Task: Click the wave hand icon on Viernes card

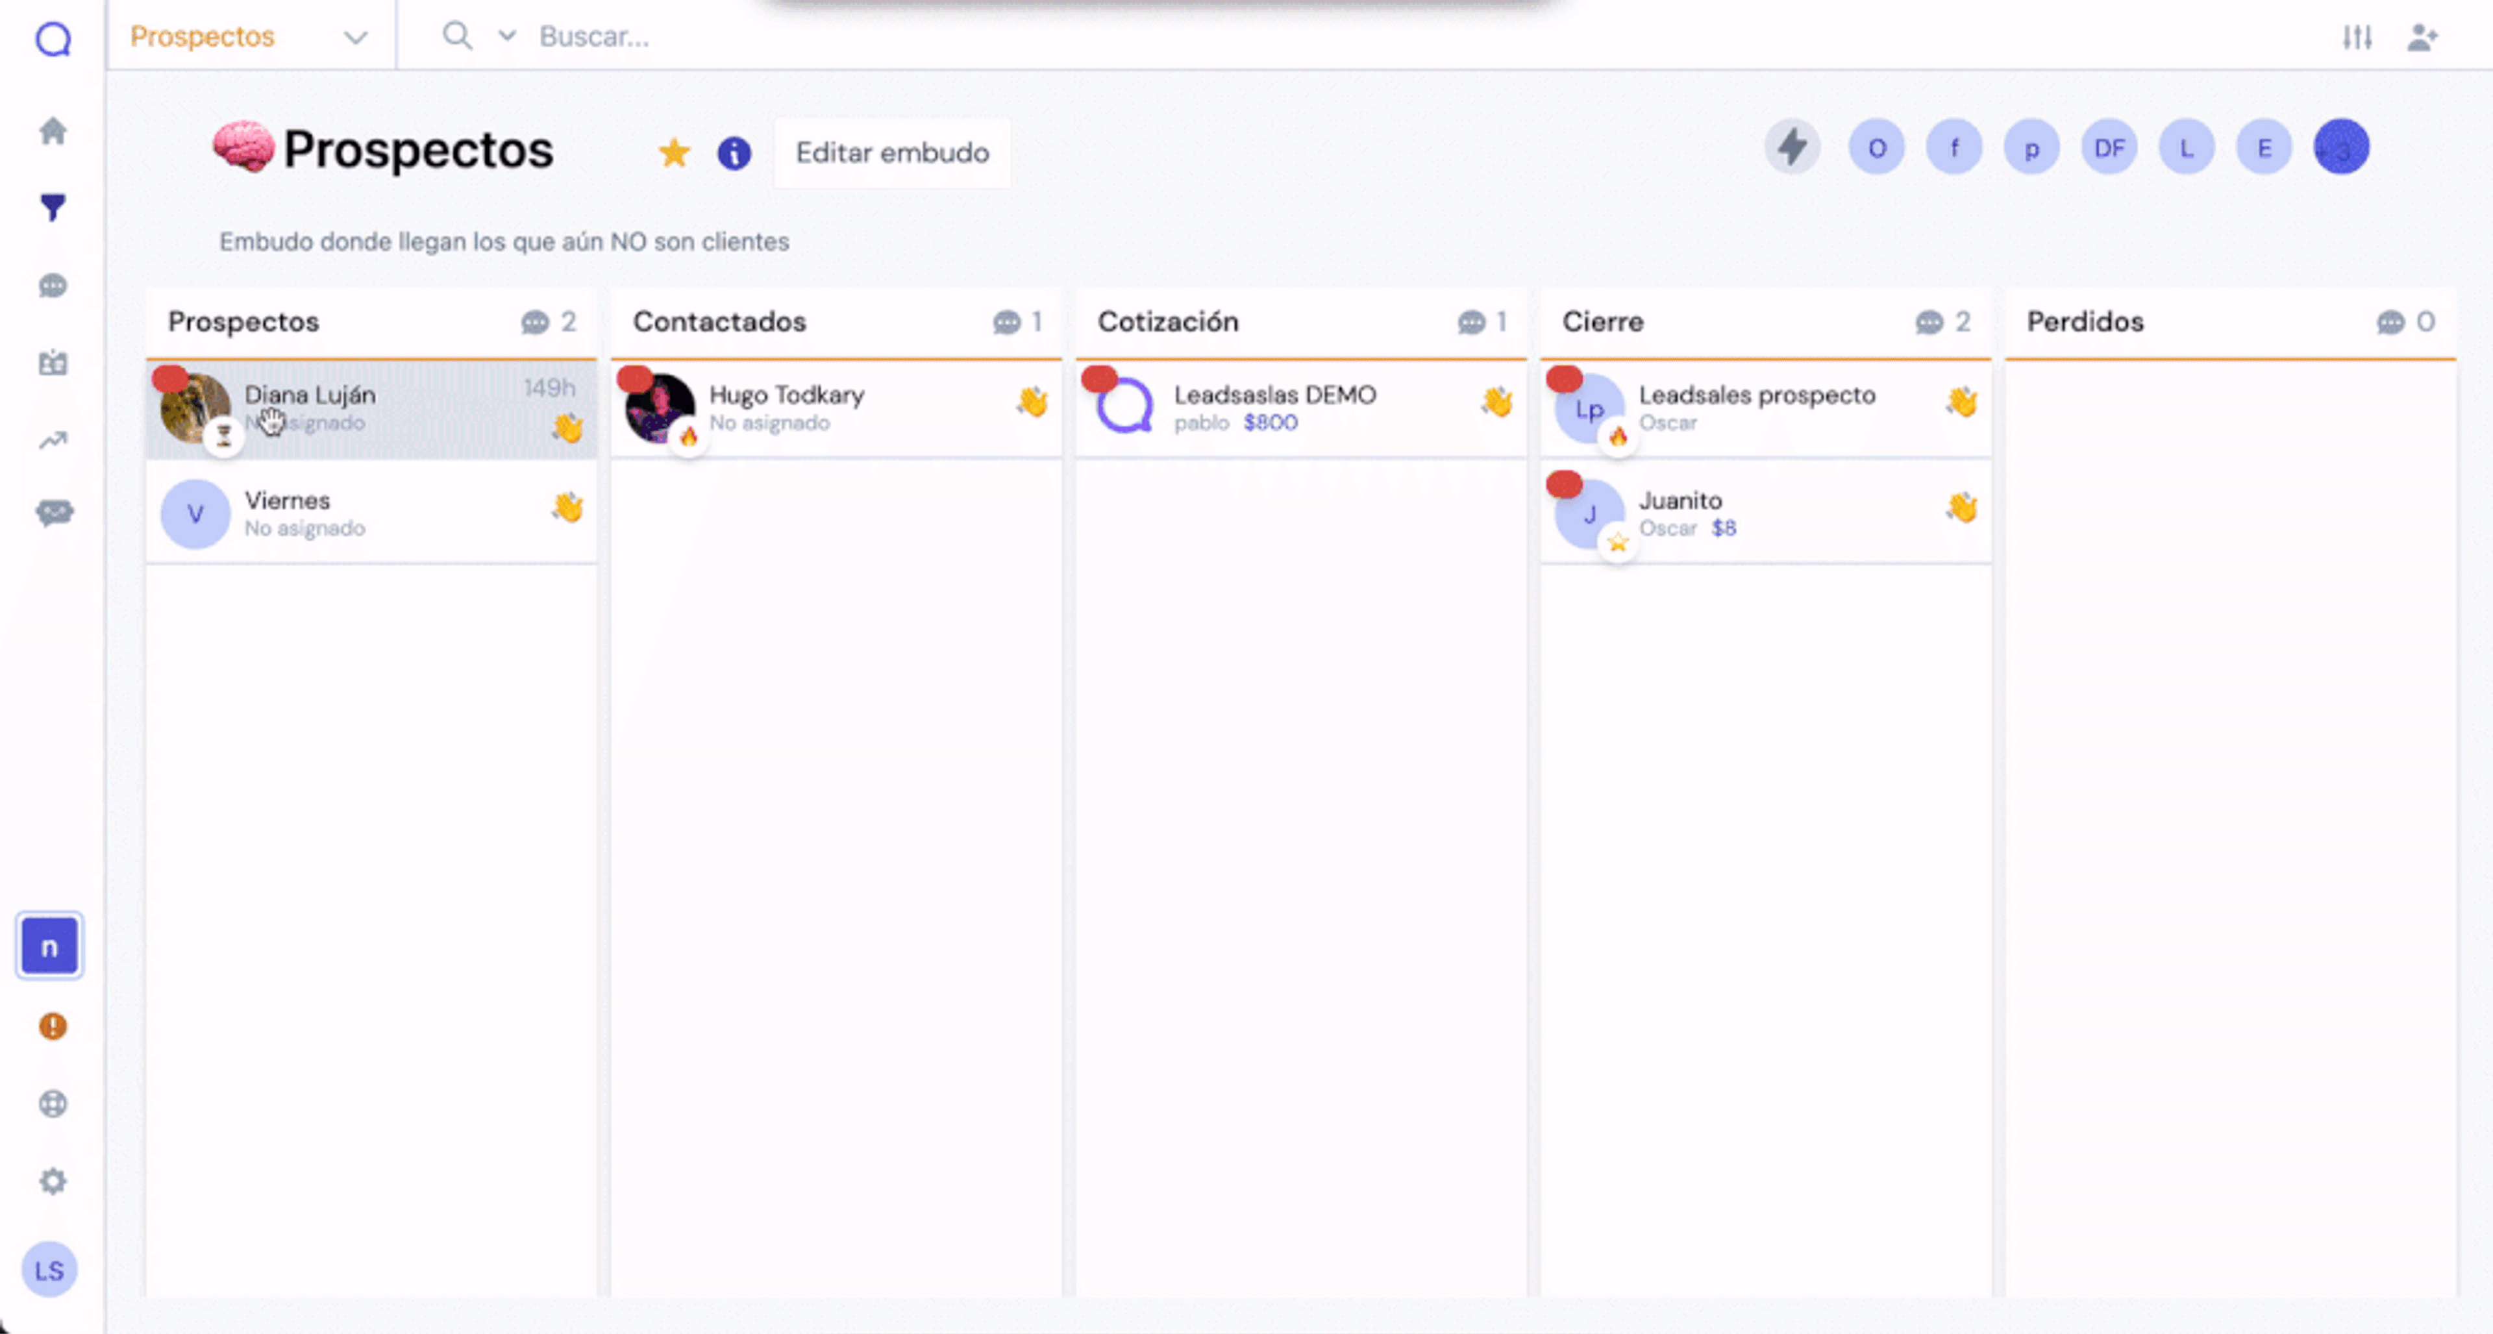Action: [568, 507]
